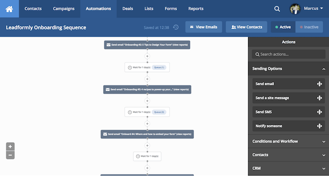Click move handle on Notify someone action
Viewport: 329px width, 176px height.
[319, 126]
